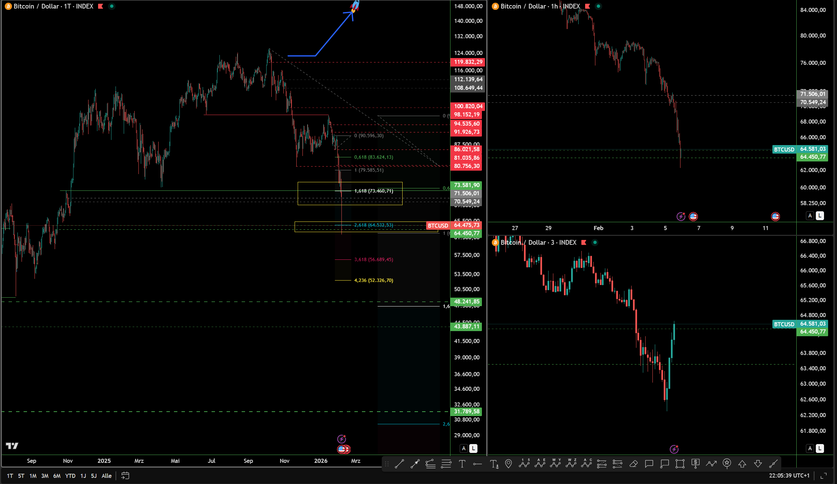Click the fullscreen maximize chart button
The image size is (837, 484).
[824, 475]
